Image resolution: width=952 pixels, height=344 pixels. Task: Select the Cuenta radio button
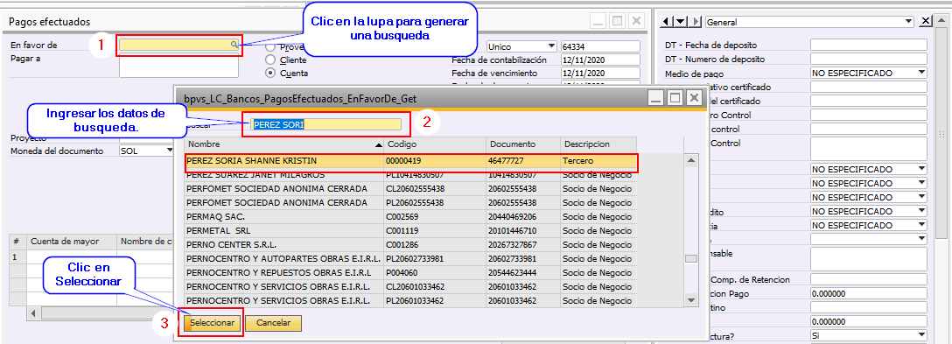coord(270,73)
